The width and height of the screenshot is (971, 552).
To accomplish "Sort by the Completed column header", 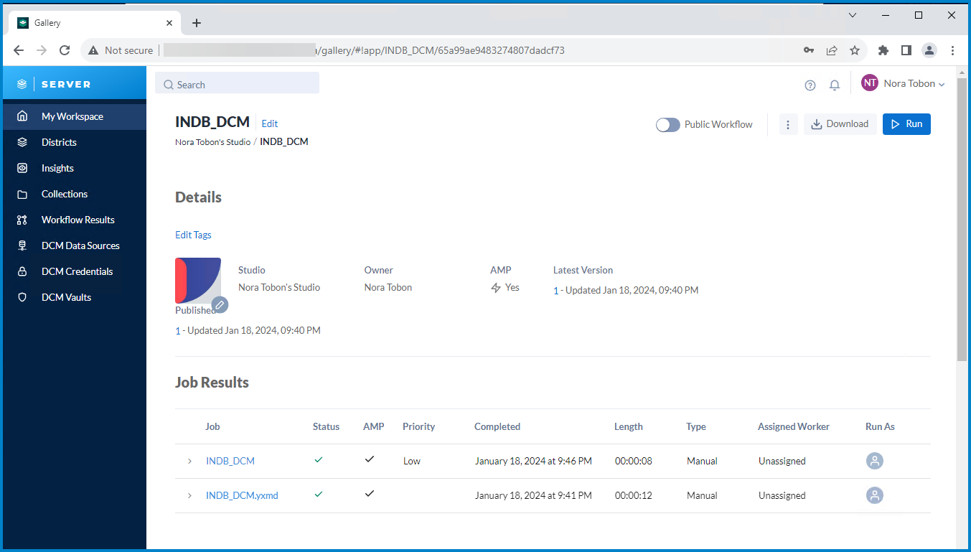I will point(497,426).
